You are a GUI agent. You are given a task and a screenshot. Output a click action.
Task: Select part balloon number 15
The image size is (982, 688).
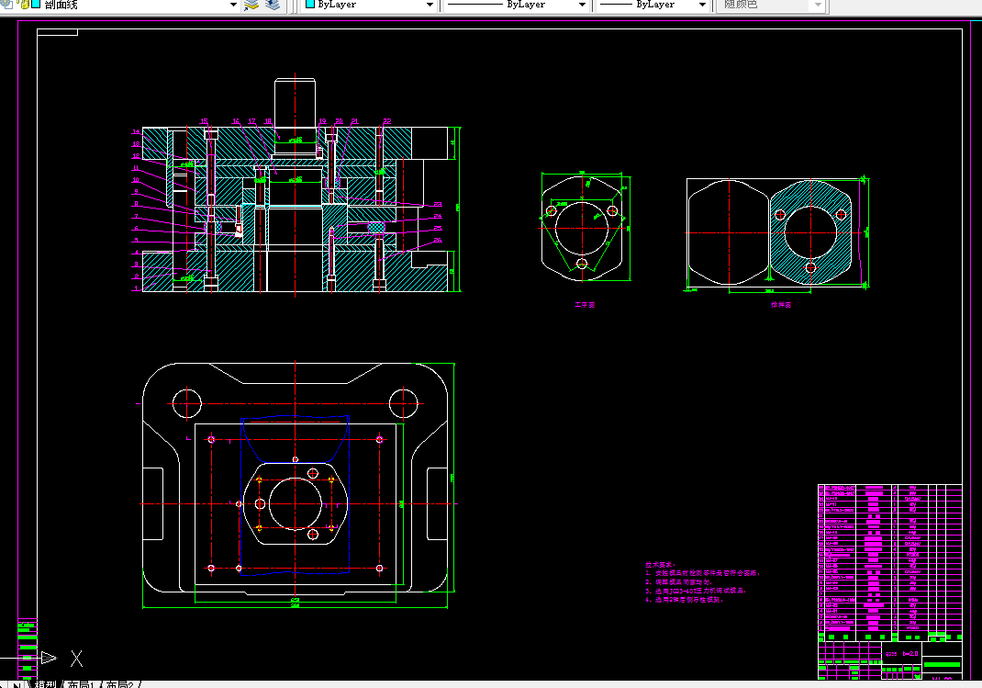[x=204, y=121]
